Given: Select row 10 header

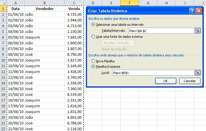Looking at the screenshot, I should [x=3, y=60].
